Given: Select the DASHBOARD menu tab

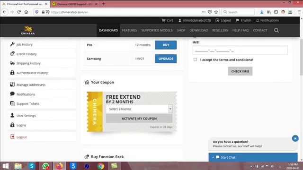Looking at the screenshot, I should click(108, 30).
